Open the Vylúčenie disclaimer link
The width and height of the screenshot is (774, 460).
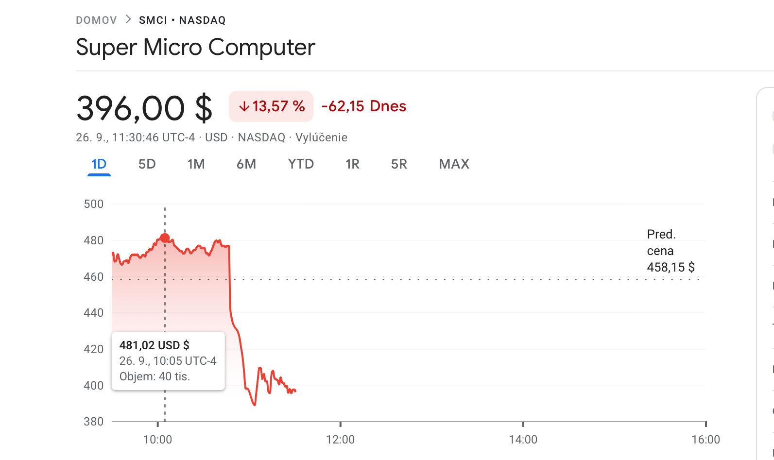[x=321, y=137]
